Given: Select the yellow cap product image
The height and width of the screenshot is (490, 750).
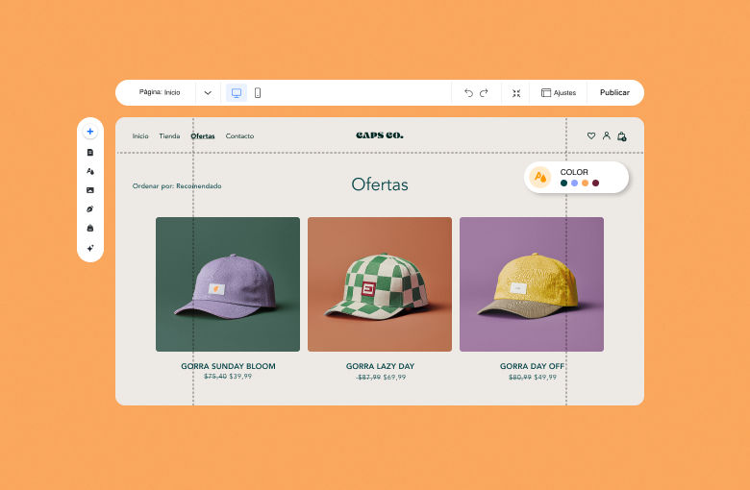Looking at the screenshot, I should (x=532, y=284).
